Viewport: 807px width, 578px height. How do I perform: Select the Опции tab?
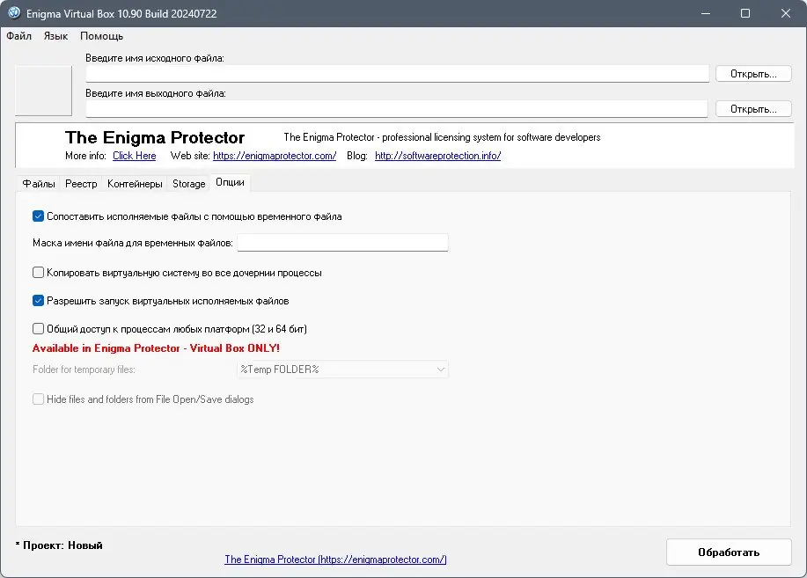coord(230,182)
